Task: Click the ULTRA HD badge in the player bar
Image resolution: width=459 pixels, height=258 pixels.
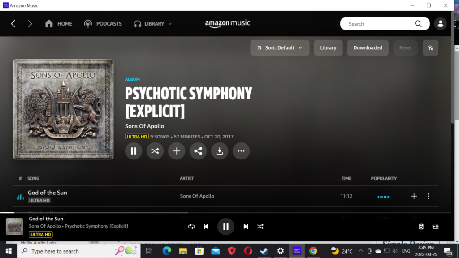Action: [x=41, y=235]
